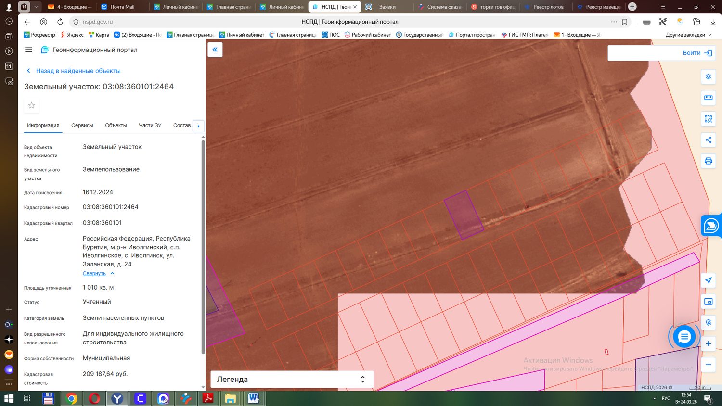
Task: Add the land parcel to favorites star
Action: pos(32,105)
